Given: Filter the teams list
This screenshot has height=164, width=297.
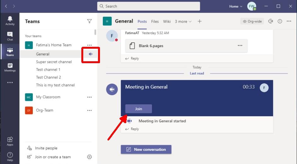Looking at the screenshot, I should (x=90, y=21).
